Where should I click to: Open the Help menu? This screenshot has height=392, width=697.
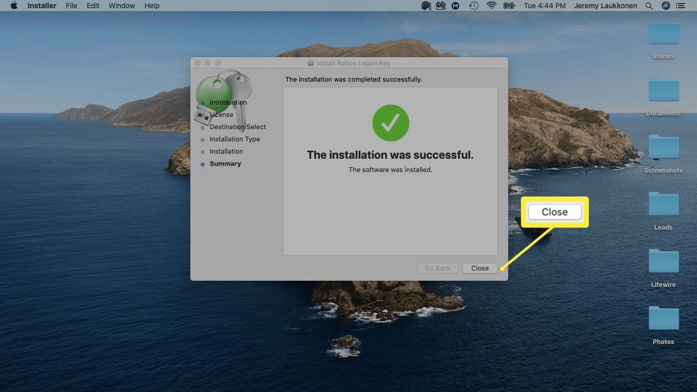point(152,6)
